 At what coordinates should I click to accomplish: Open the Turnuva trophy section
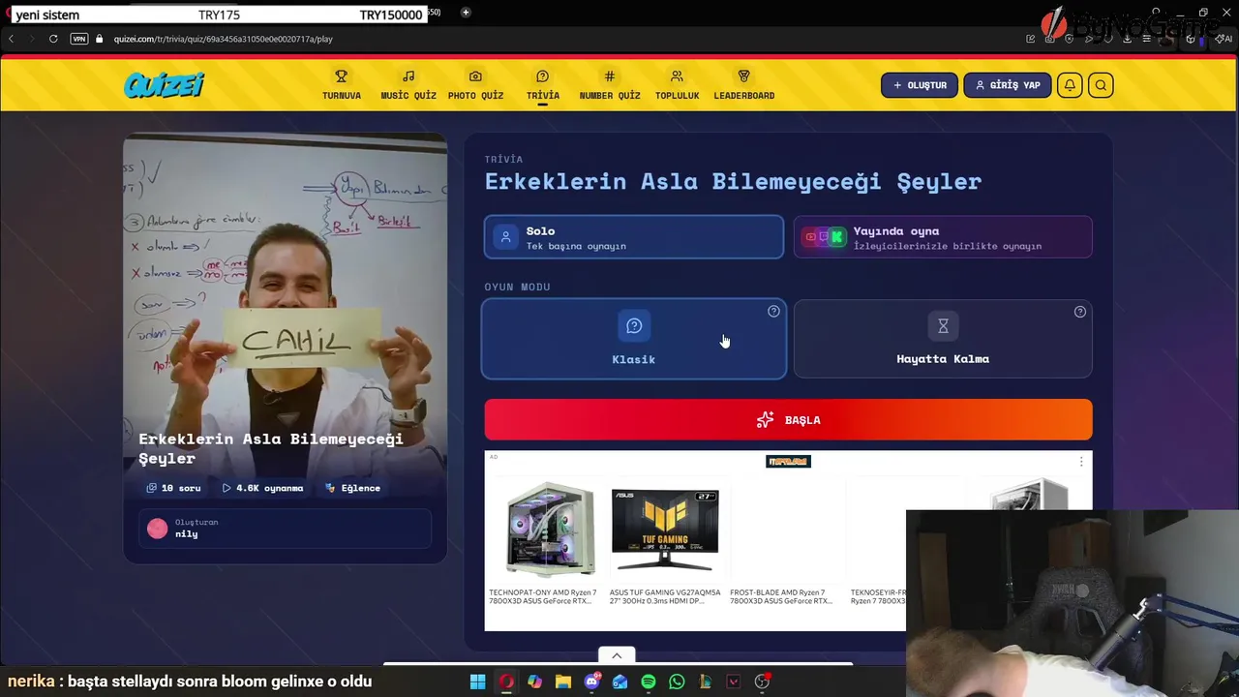pyautogui.click(x=342, y=85)
